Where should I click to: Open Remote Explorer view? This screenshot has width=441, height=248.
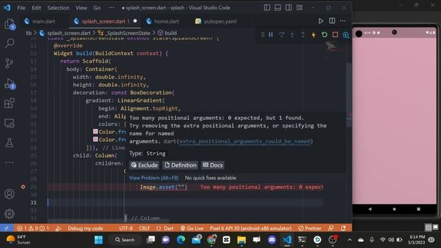click(9, 123)
